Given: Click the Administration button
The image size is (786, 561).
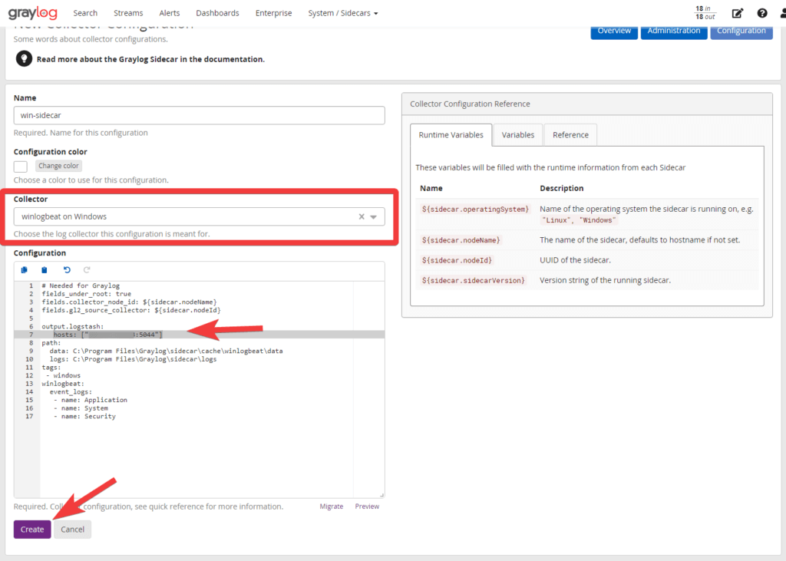Looking at the screenshot, I should 674,31.
